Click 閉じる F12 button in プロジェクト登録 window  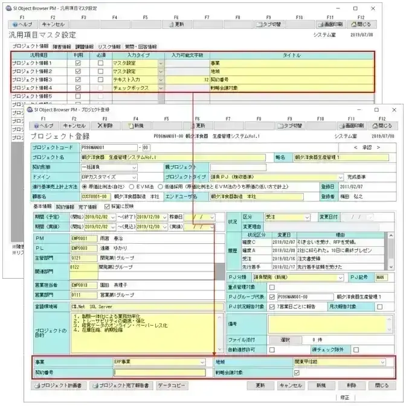click(382, 126)
